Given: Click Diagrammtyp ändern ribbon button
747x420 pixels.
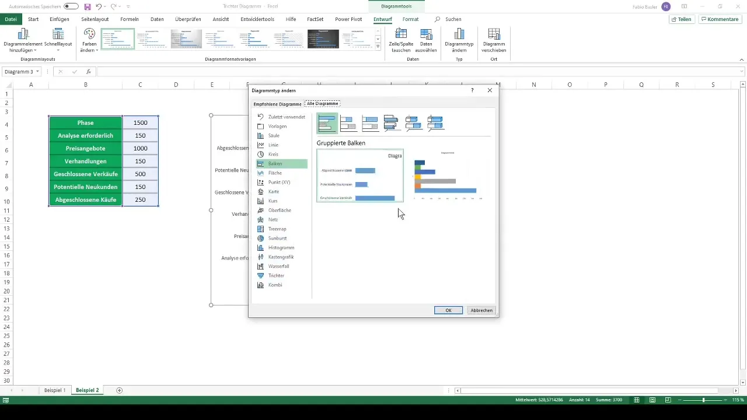Looking at the screenshot, I should pos(459,40).
